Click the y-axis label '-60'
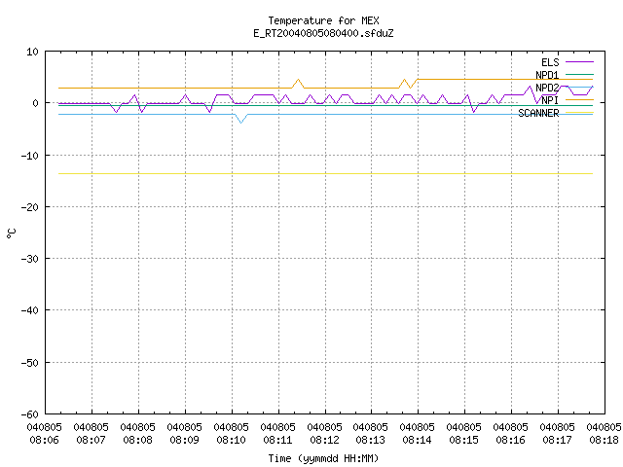This screenshot has height=467, width=623. pos(30,414)
